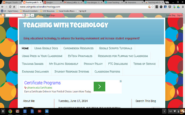Open Classroom Posters page

coord(107,72)
